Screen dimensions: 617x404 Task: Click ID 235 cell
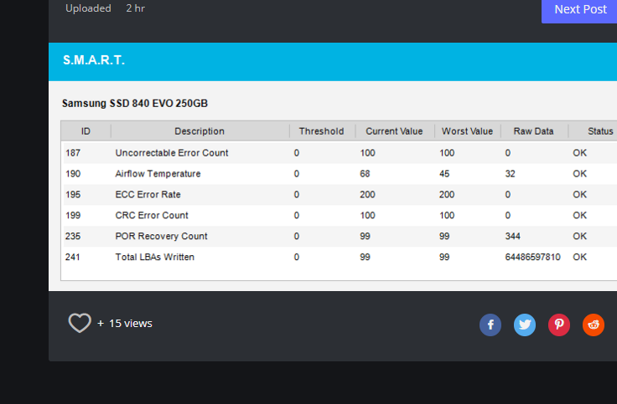click(73, 236)
